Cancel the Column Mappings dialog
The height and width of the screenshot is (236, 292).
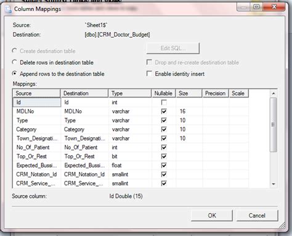click(x=257, y=216)
